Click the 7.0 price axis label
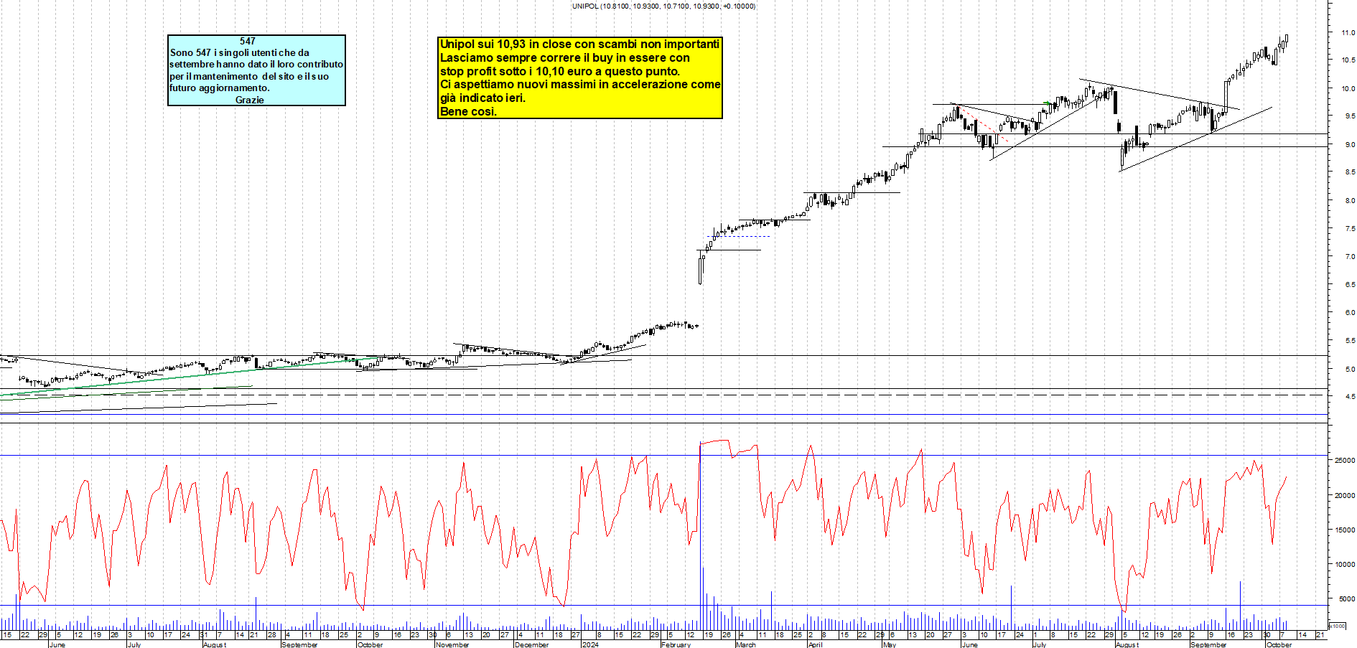Screen dimensions: 1357x648 click(1350, 257)
